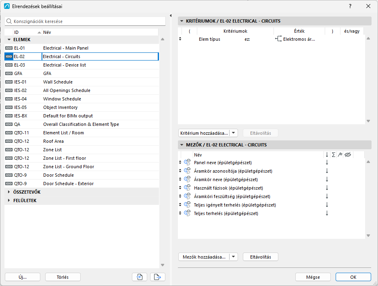
Task: Confirm with the OK button
Action: pyautogui.click(x=353, y=277)
